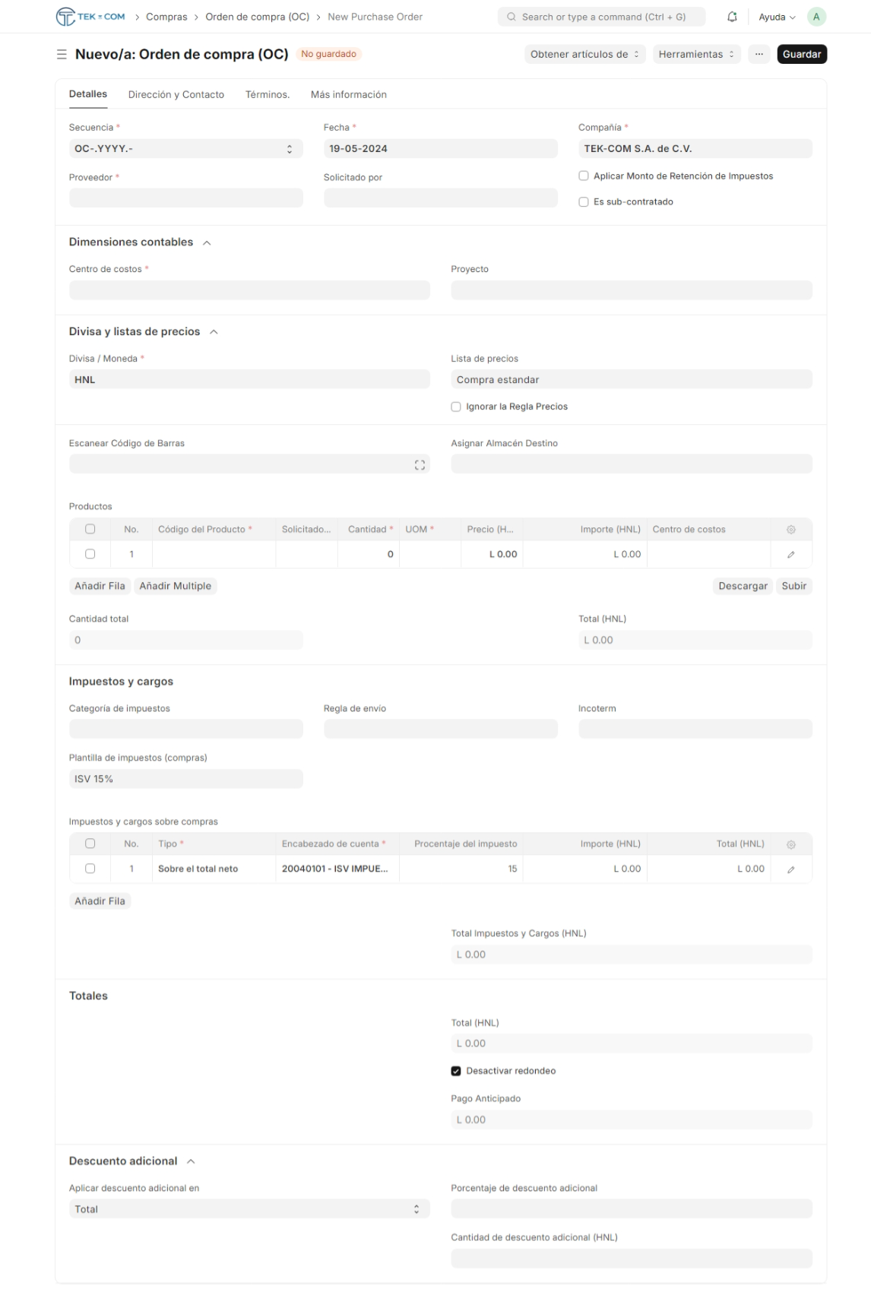Click the notifications bell icon
Screen dimensions: 871x1298
[x=732, y=17]
